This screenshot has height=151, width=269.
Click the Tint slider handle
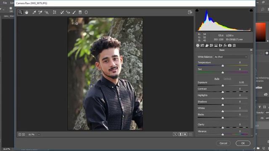click(223, 73)
